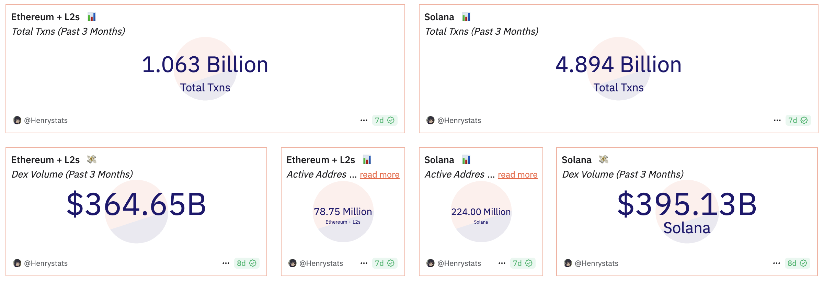Click the verified checkmark on Ethereum Dex Volume card

(252, 263)
